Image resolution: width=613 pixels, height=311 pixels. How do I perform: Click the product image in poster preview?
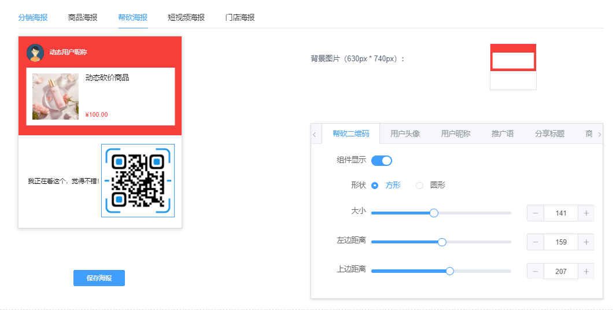[56, 97]
